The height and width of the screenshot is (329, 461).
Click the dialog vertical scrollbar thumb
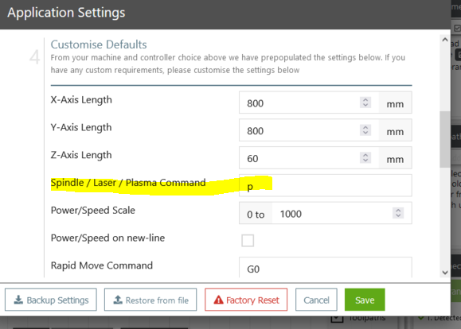445,139
